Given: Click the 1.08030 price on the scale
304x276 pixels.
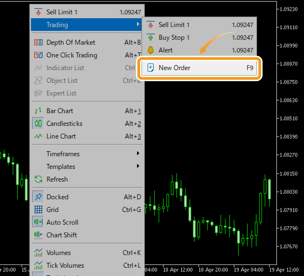Looking at the screenshot, I should coord(289,192).
